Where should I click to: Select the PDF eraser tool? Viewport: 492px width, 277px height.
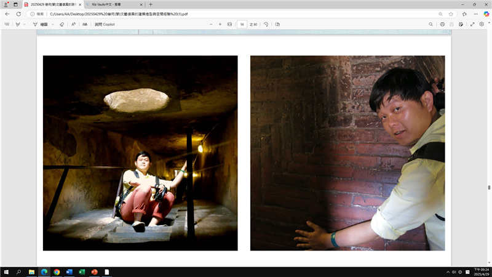pyautogui.click(x=61, y=24)
